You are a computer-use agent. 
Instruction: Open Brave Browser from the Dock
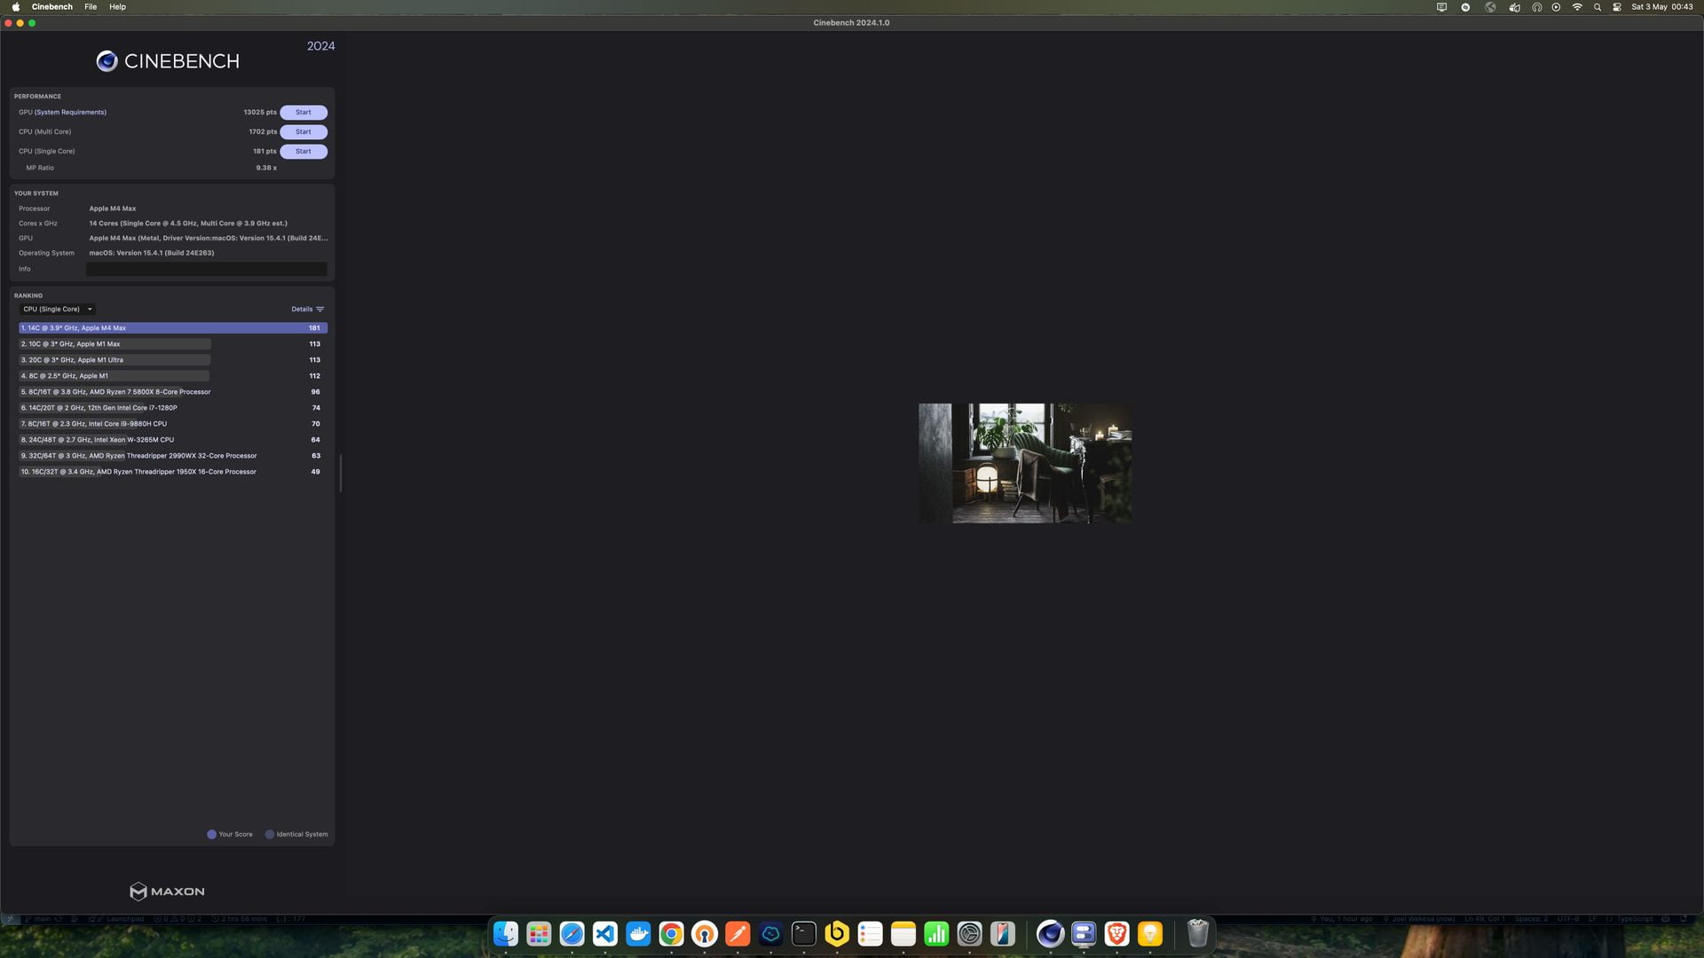click(1117, 934)
